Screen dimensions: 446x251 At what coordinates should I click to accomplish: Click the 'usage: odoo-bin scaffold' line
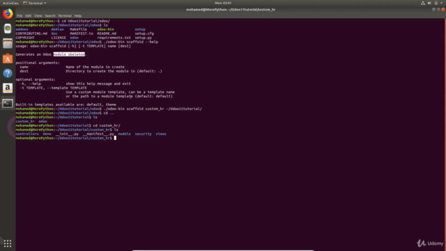coord(73,46)
